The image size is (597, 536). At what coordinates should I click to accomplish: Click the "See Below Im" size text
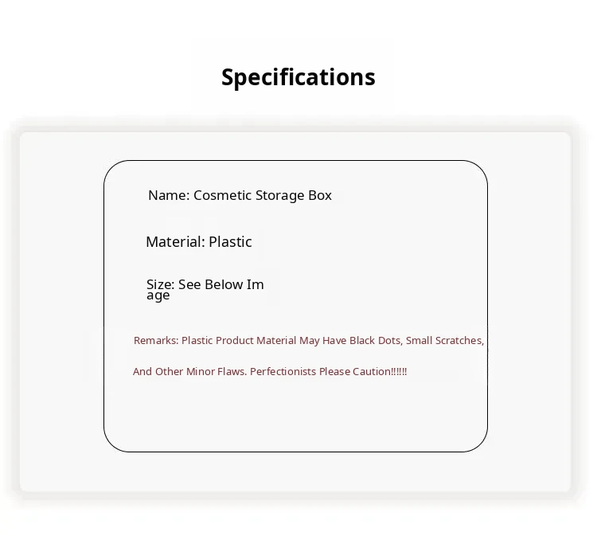click(x=221, y=284)
